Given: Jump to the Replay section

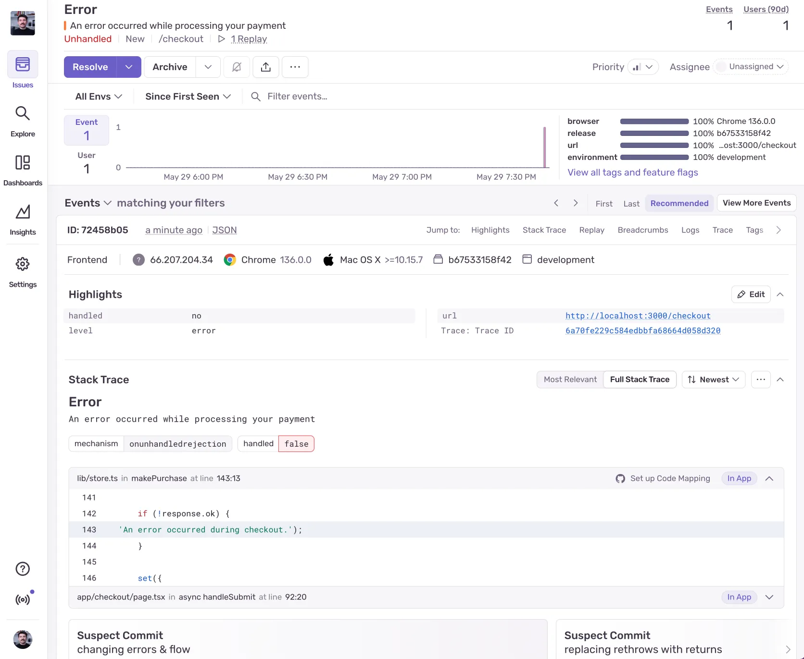Looking at the screenshot, I should tap(591, 230).
